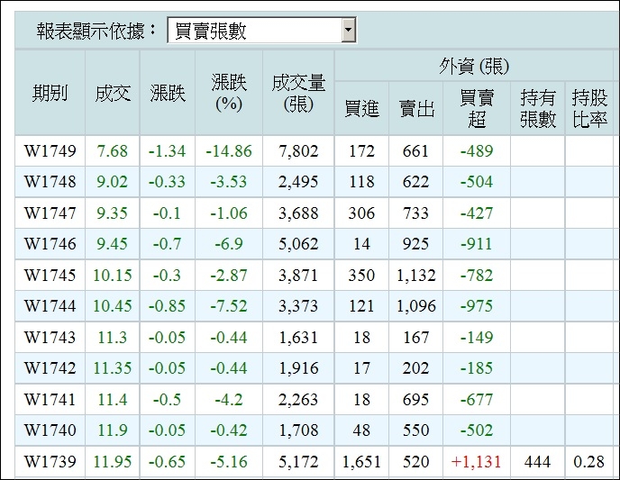The image size is (620, 480).
Task: Click the 賣出 column header
Action: 416,109
